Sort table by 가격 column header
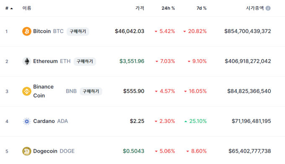 click(x=140, y=8)
